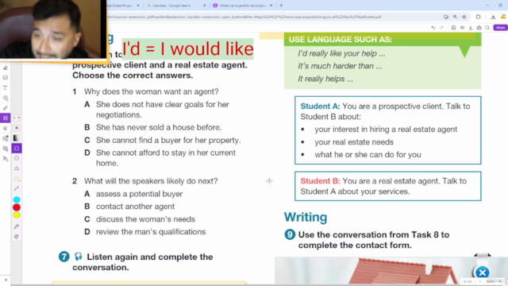Click answer 'She cannot find a buyer for her property.'
The image size is (508, 286).
168,140
